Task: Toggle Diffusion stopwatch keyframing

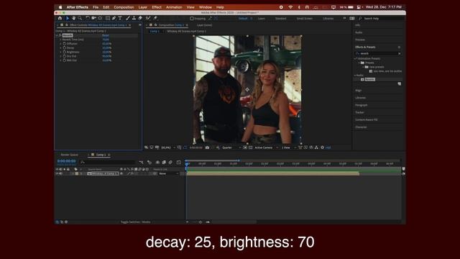Action: (64, 43)
